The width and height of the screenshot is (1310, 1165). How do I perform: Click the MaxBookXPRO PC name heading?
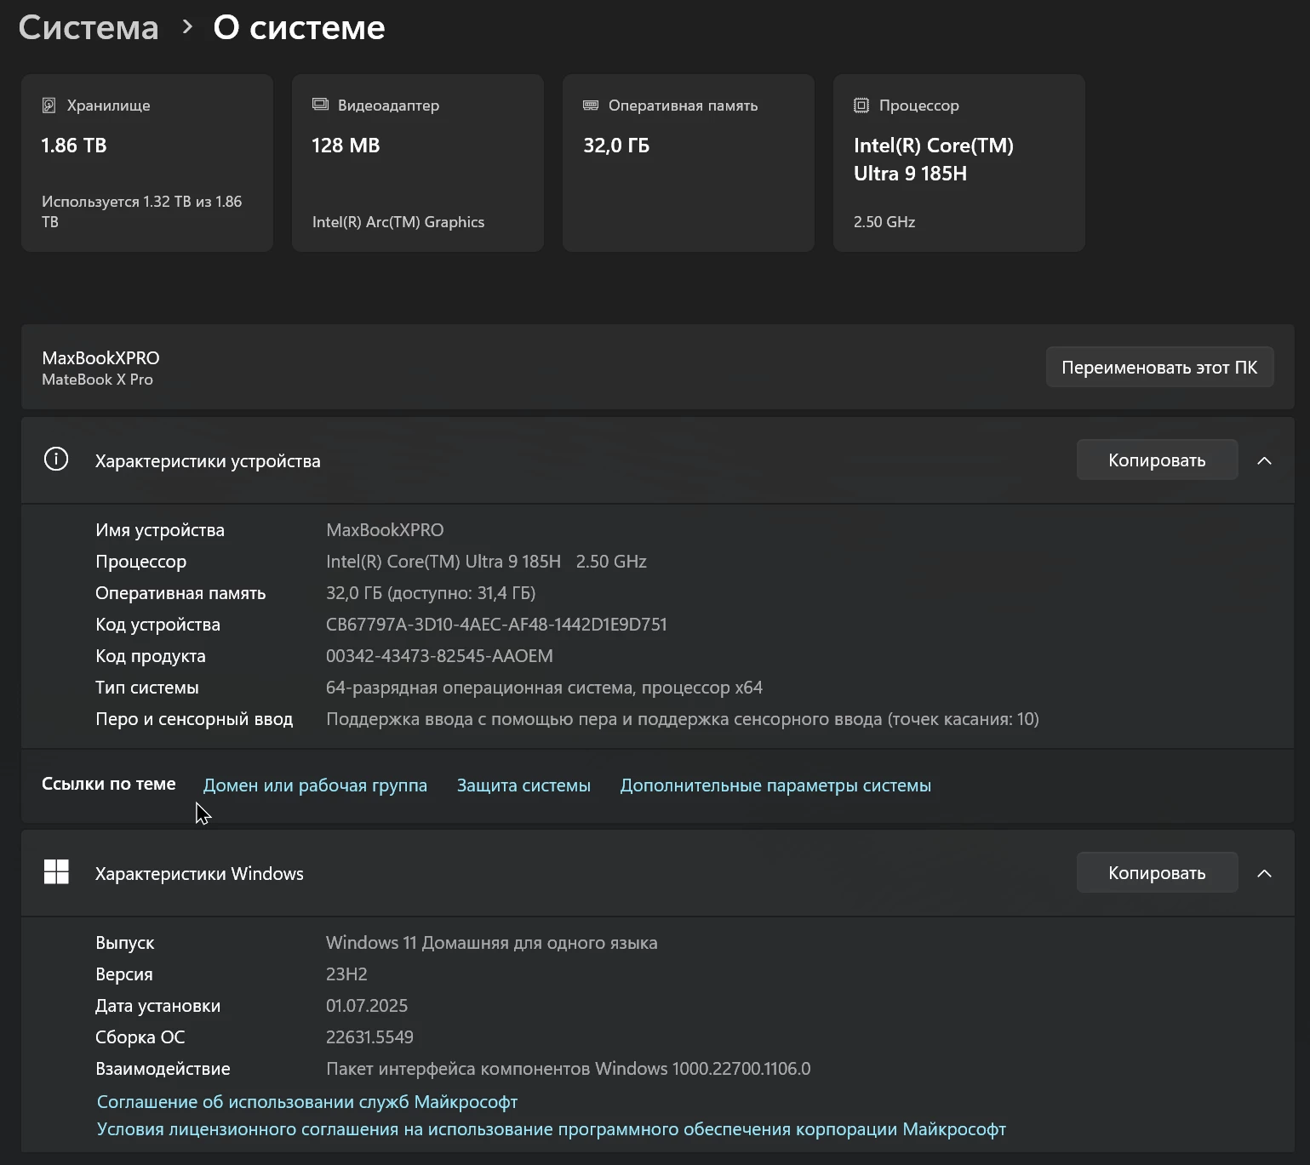100,358
